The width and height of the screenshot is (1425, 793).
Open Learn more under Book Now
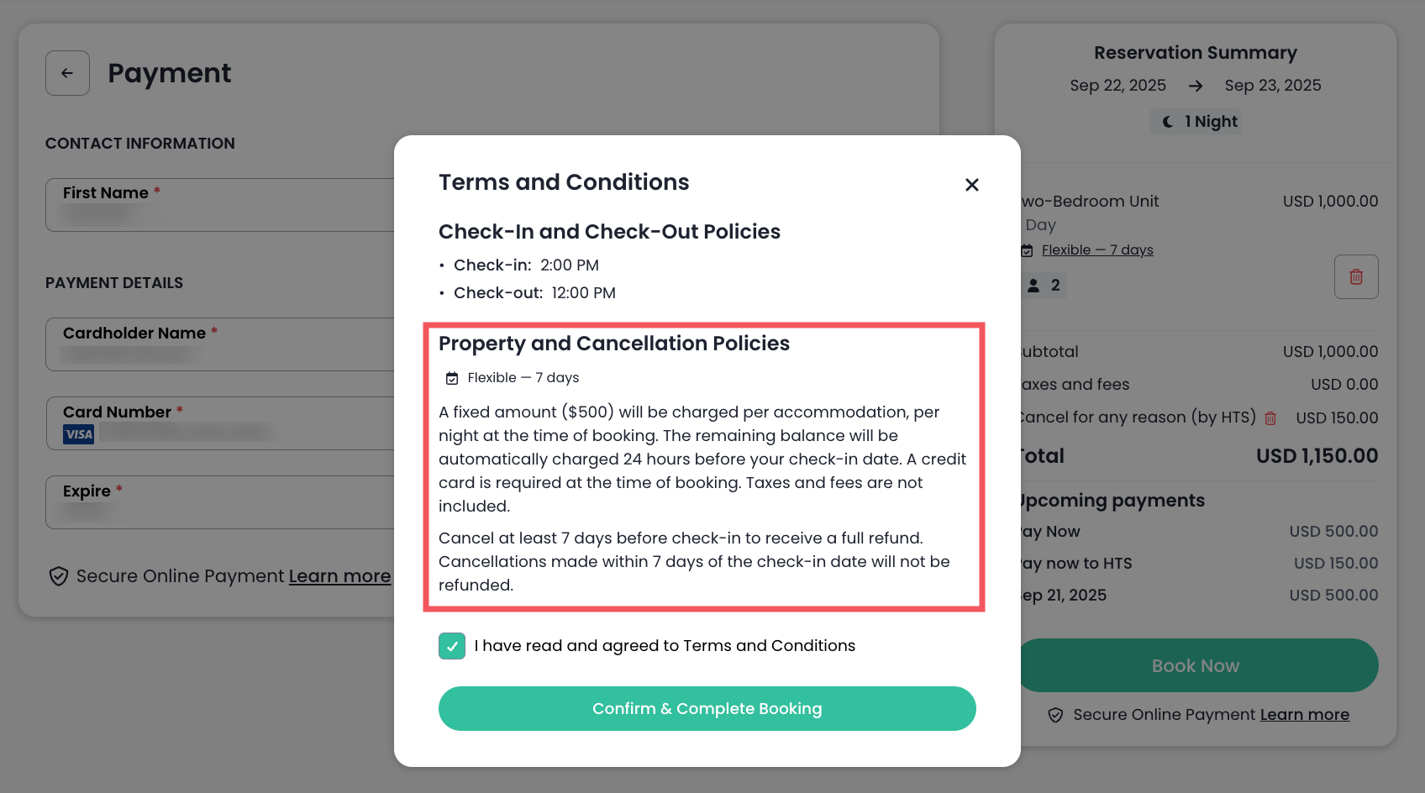tap(1304, 715)
